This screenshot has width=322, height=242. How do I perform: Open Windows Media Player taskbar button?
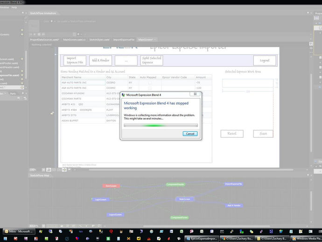pyautogui.click(x=306, y=239)
